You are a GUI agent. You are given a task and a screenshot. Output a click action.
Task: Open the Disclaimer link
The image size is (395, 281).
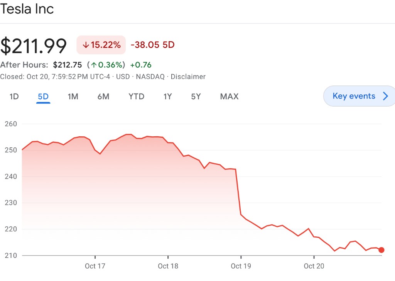(x=188, y=77)
